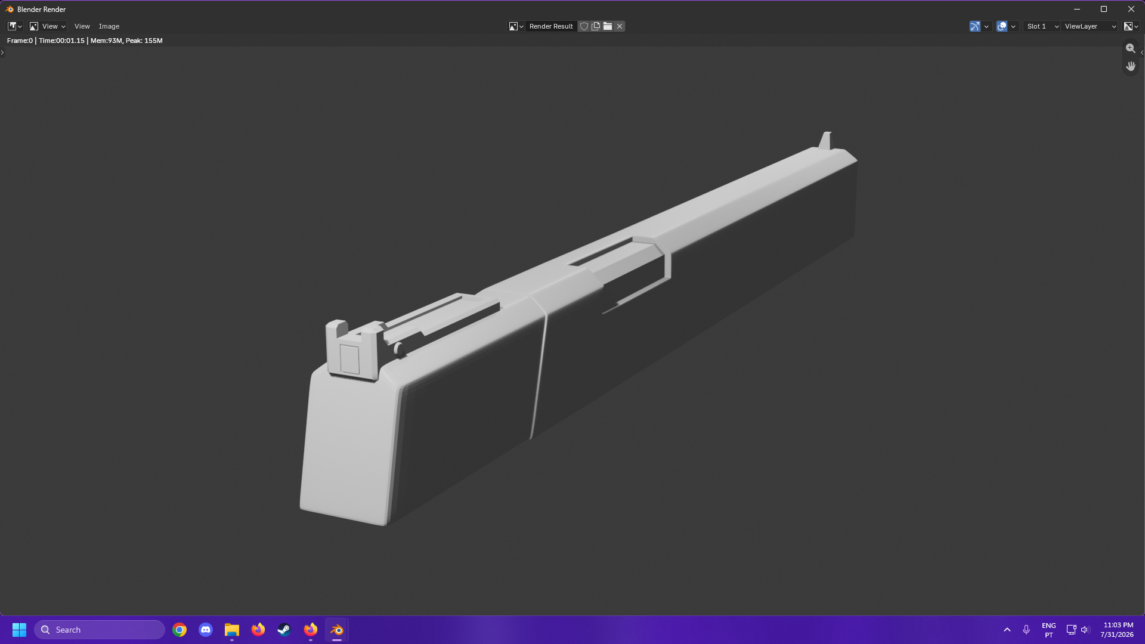This screenshot has height=644, width=1145.
Task: Open the display channels dropdown
Action: click(1131, 26)
